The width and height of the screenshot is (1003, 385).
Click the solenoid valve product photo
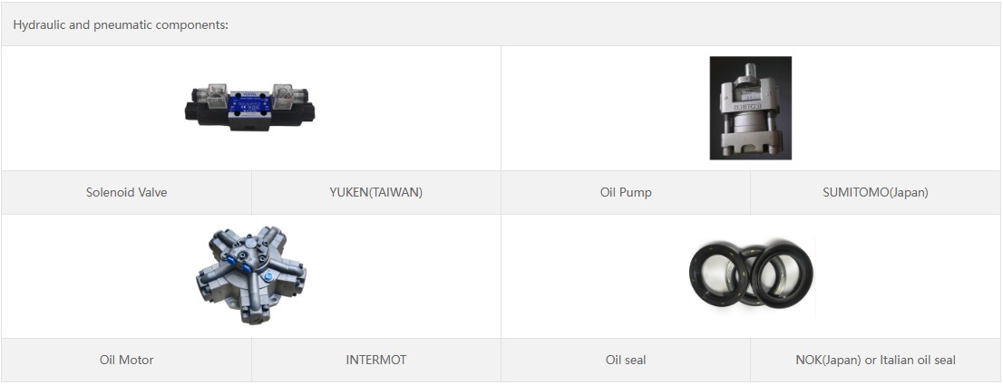[250, 108]
